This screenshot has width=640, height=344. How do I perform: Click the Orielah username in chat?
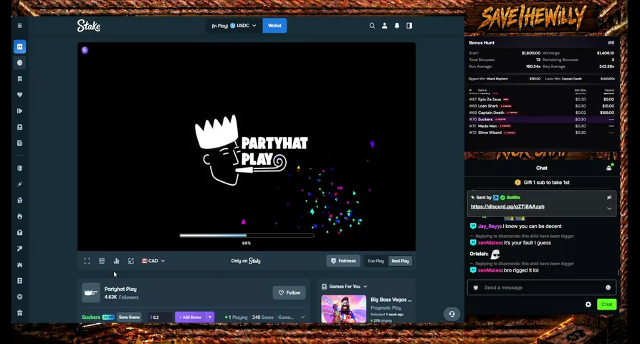pyautogui.click(x=478, y=254)
